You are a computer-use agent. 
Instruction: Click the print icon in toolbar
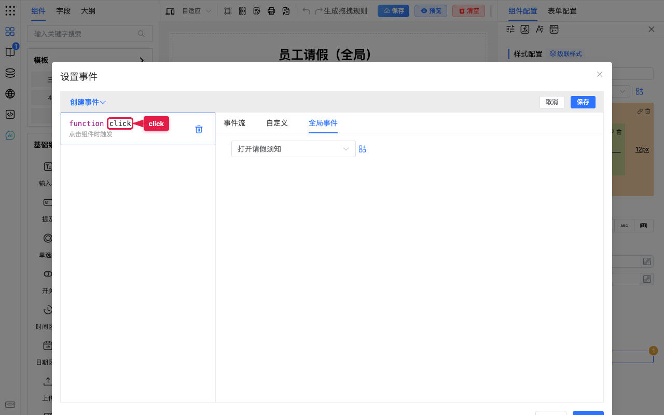[x=271, y=11]
